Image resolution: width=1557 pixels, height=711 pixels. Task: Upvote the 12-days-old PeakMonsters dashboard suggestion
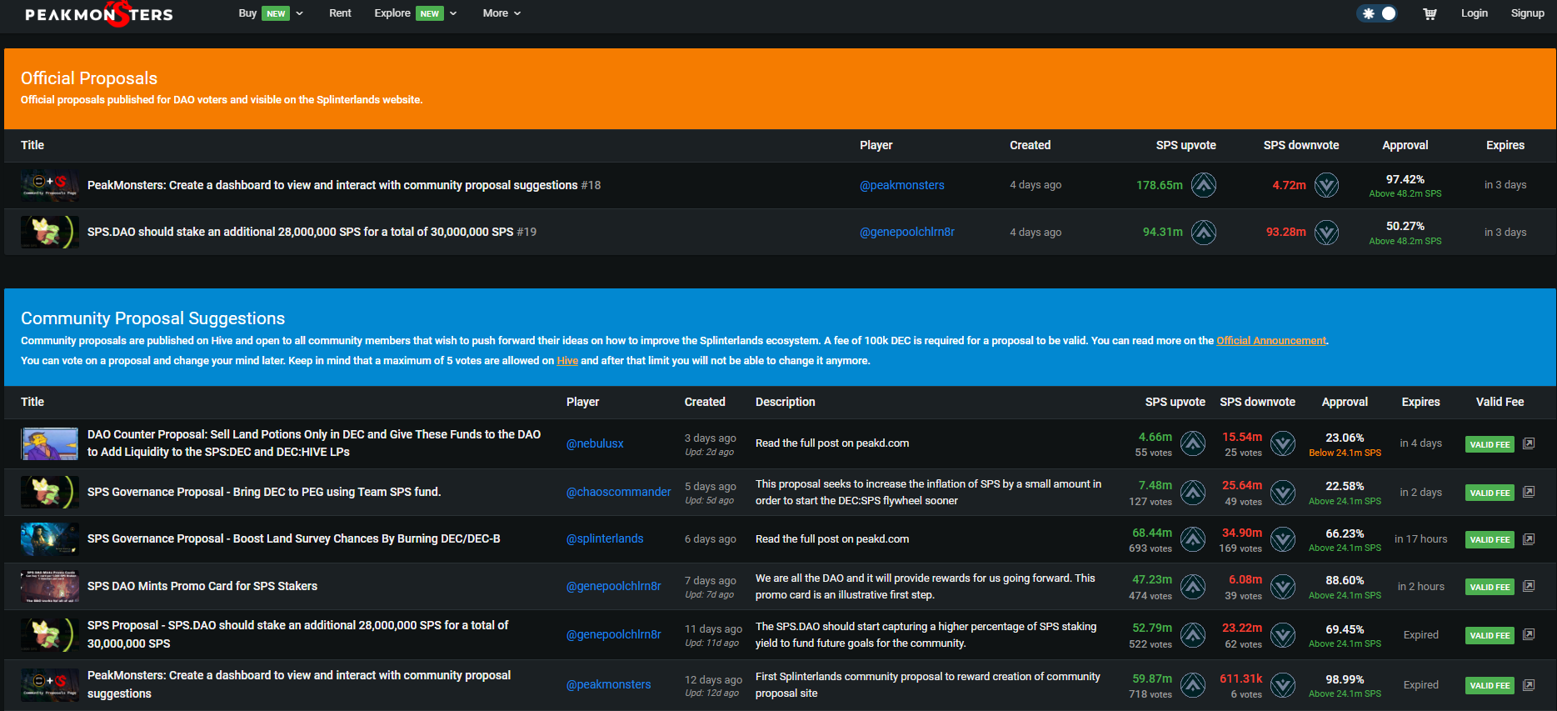click(1193, 685)
